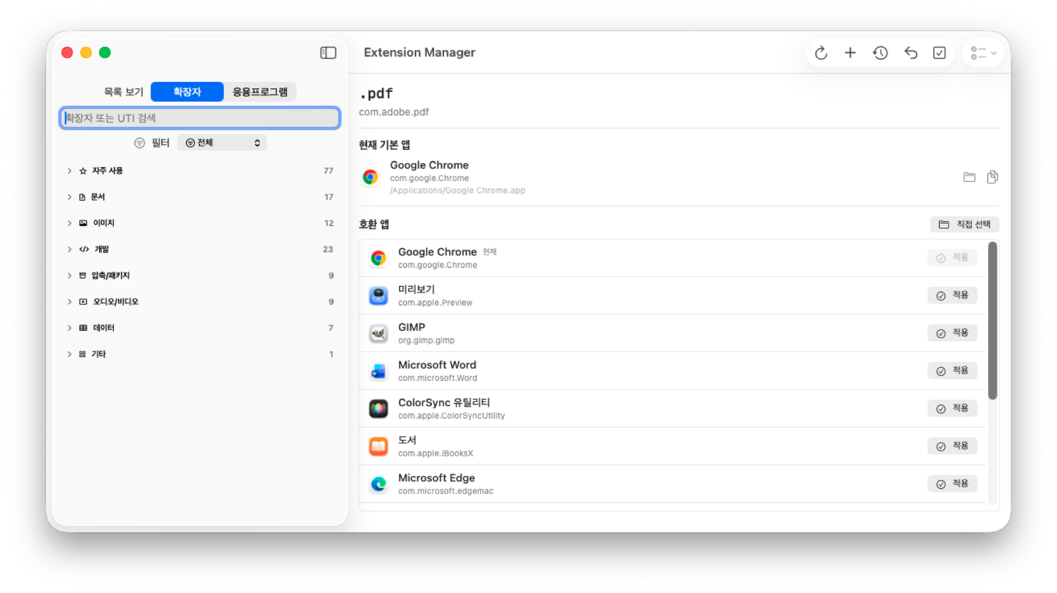Click the compatible apps list scrollbar
The height and width of the screenshot is (593, 1057).
coord(992,321)
